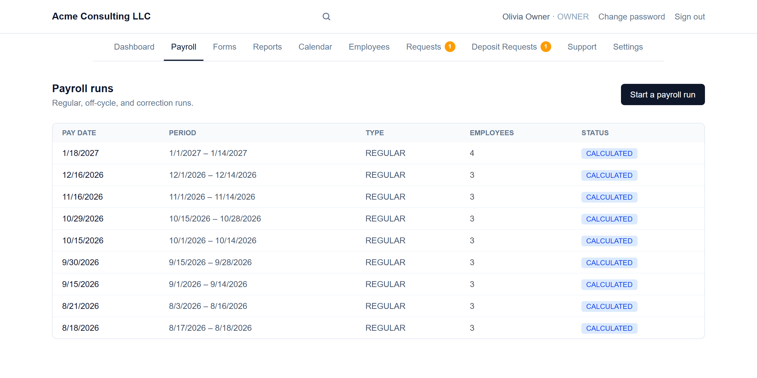Open the Support tab
757x378 pixels.
pyautogui.click(x=582, y=47)
